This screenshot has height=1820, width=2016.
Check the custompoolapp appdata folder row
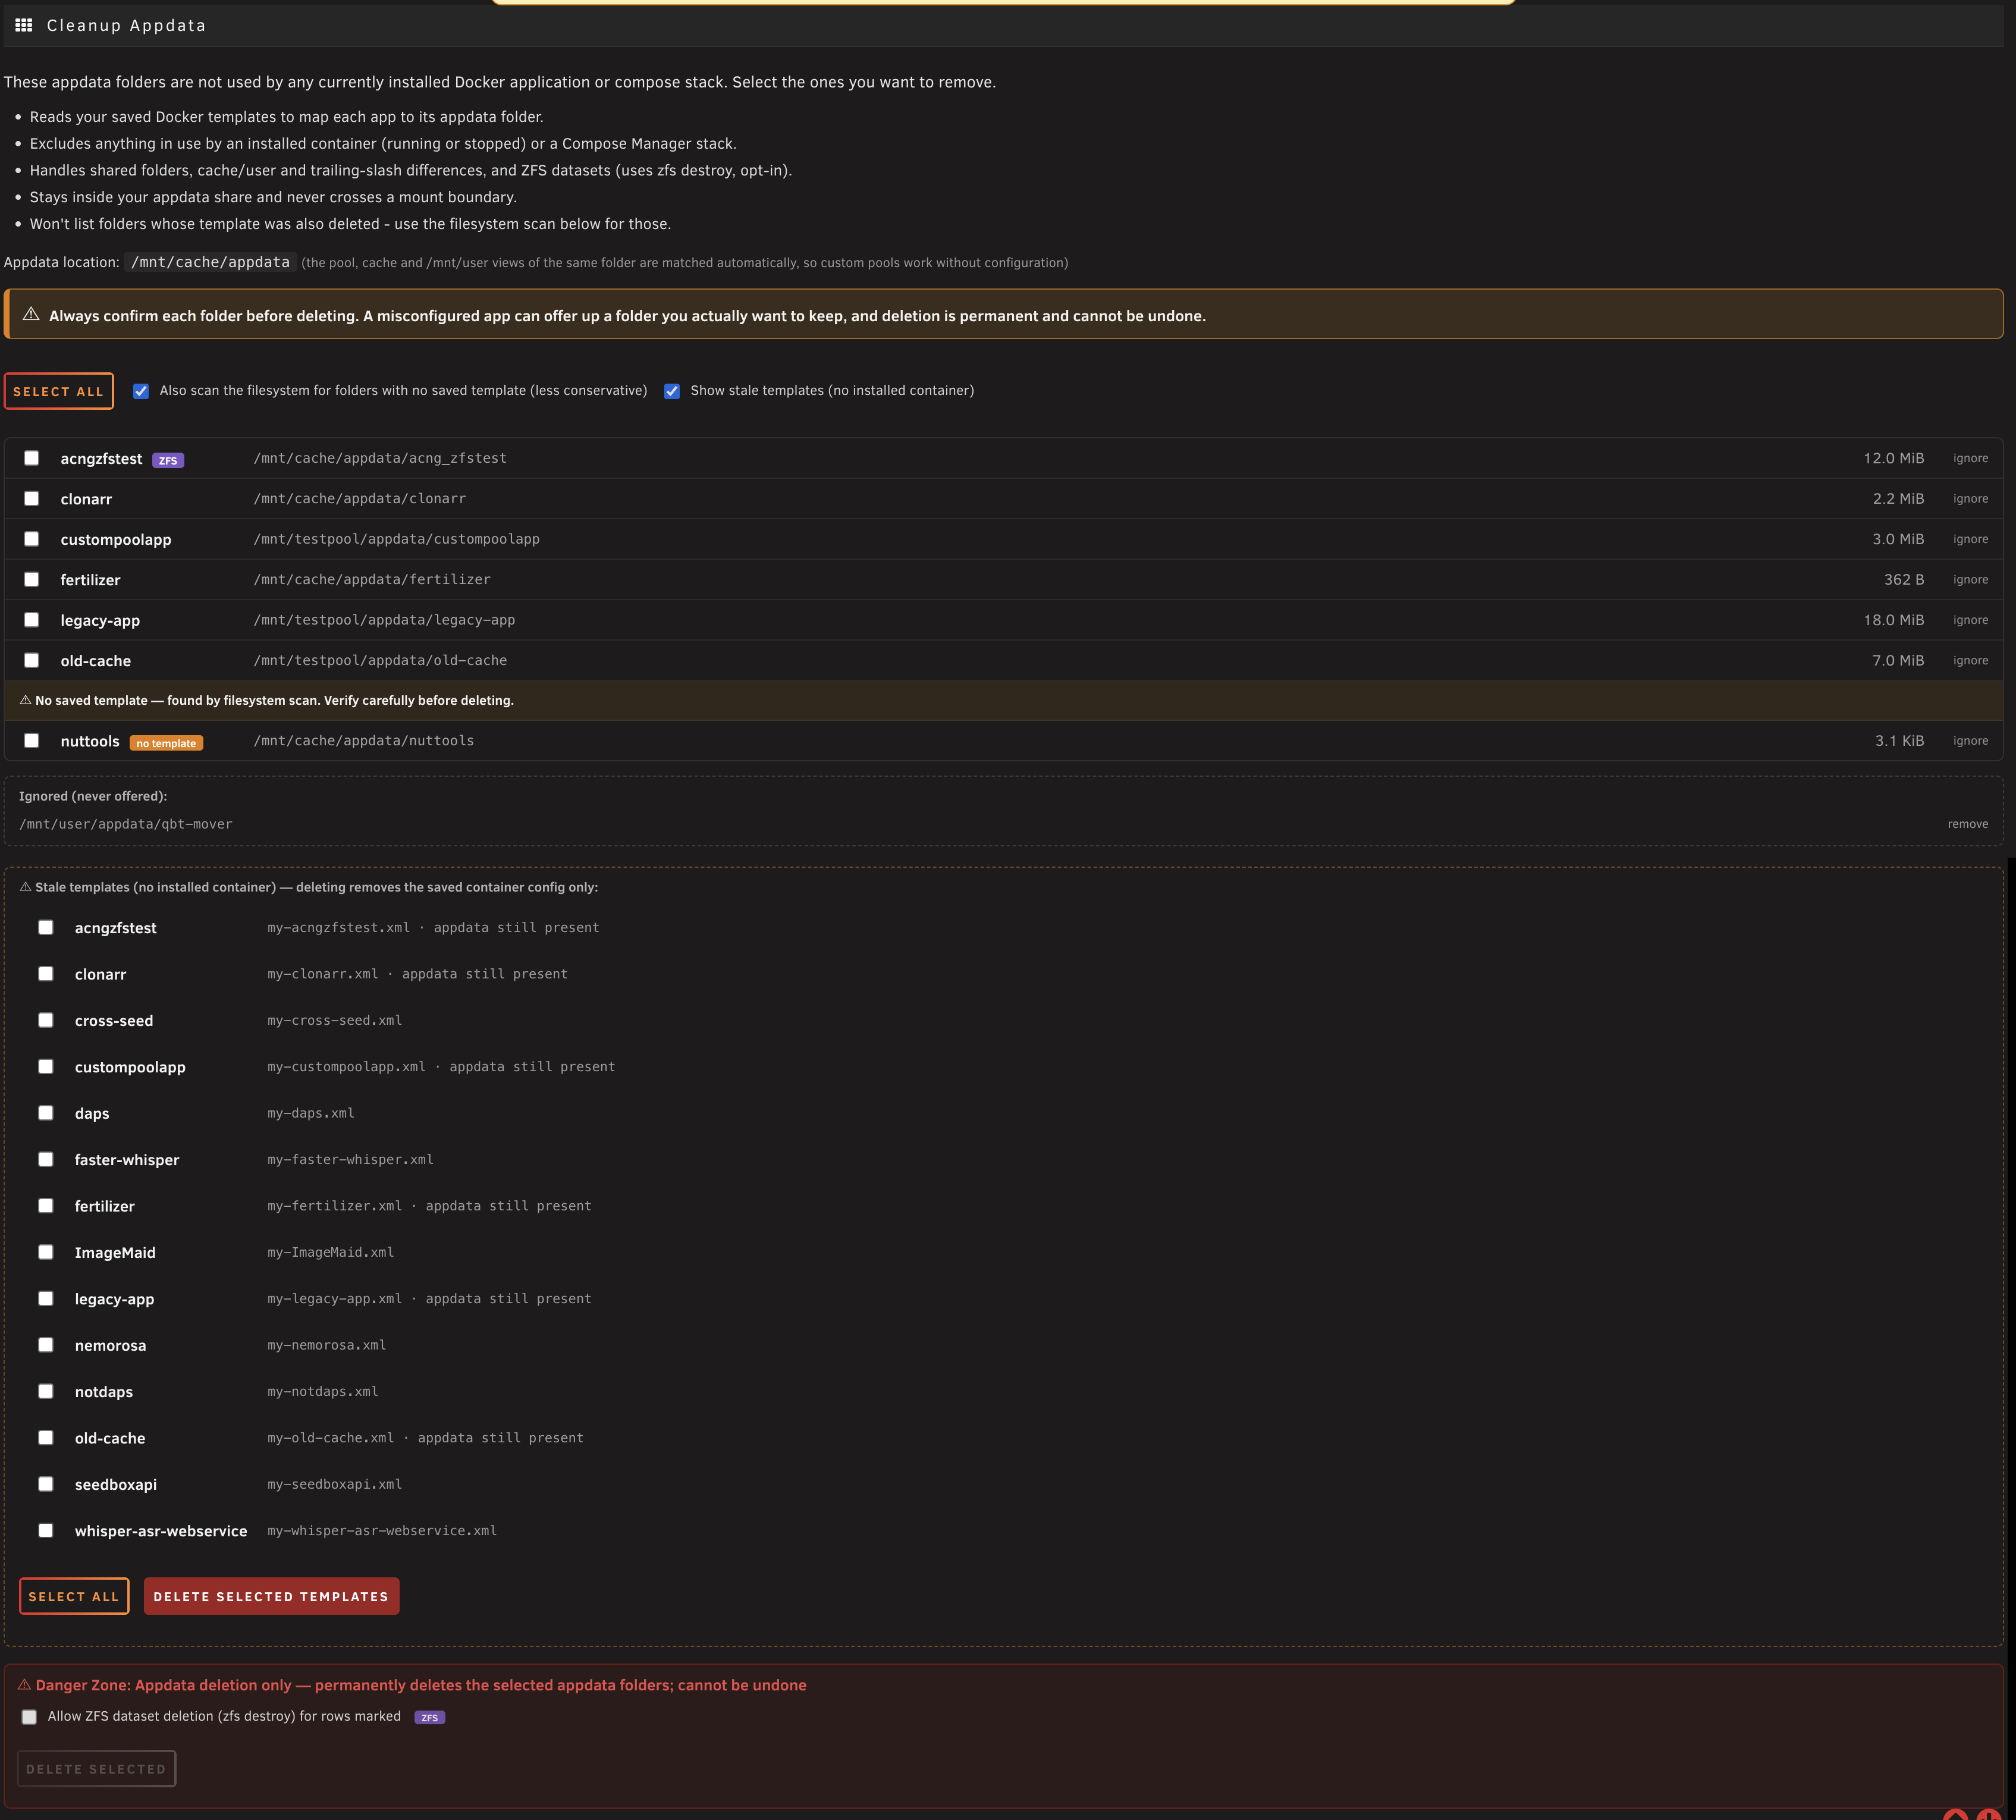click(32, 539)
